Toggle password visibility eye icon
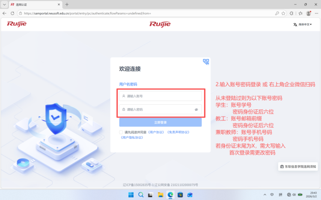This screenshot has width=321, height=200. [x=196, y=109]
